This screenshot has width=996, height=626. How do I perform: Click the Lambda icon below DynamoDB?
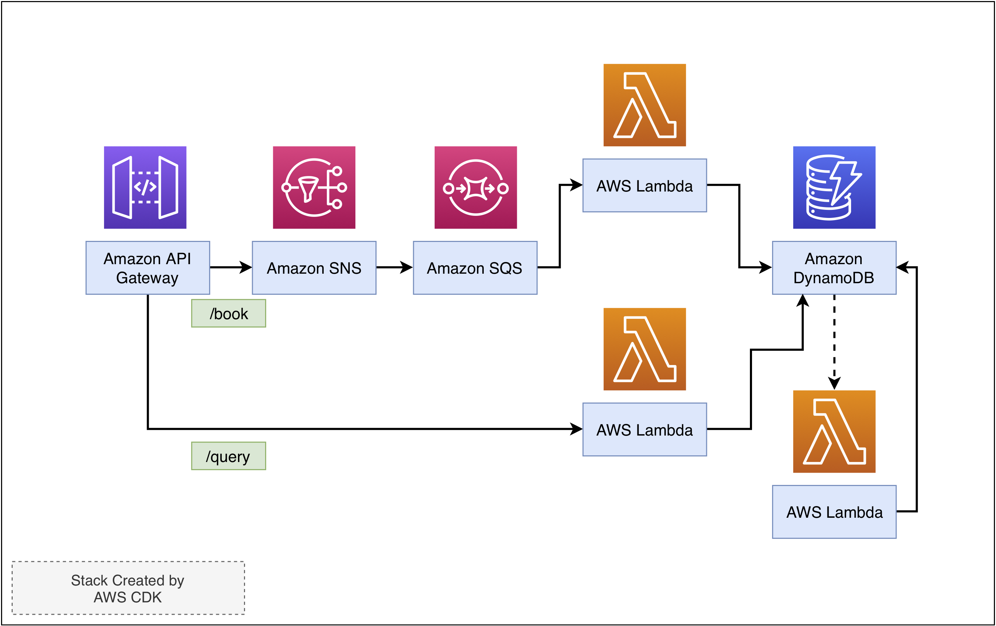(x=834, y=431)
